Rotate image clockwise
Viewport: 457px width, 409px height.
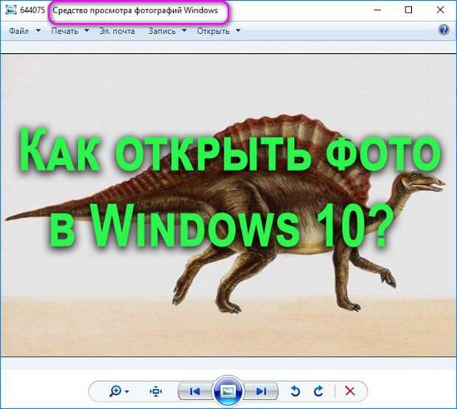click(318, 391)
